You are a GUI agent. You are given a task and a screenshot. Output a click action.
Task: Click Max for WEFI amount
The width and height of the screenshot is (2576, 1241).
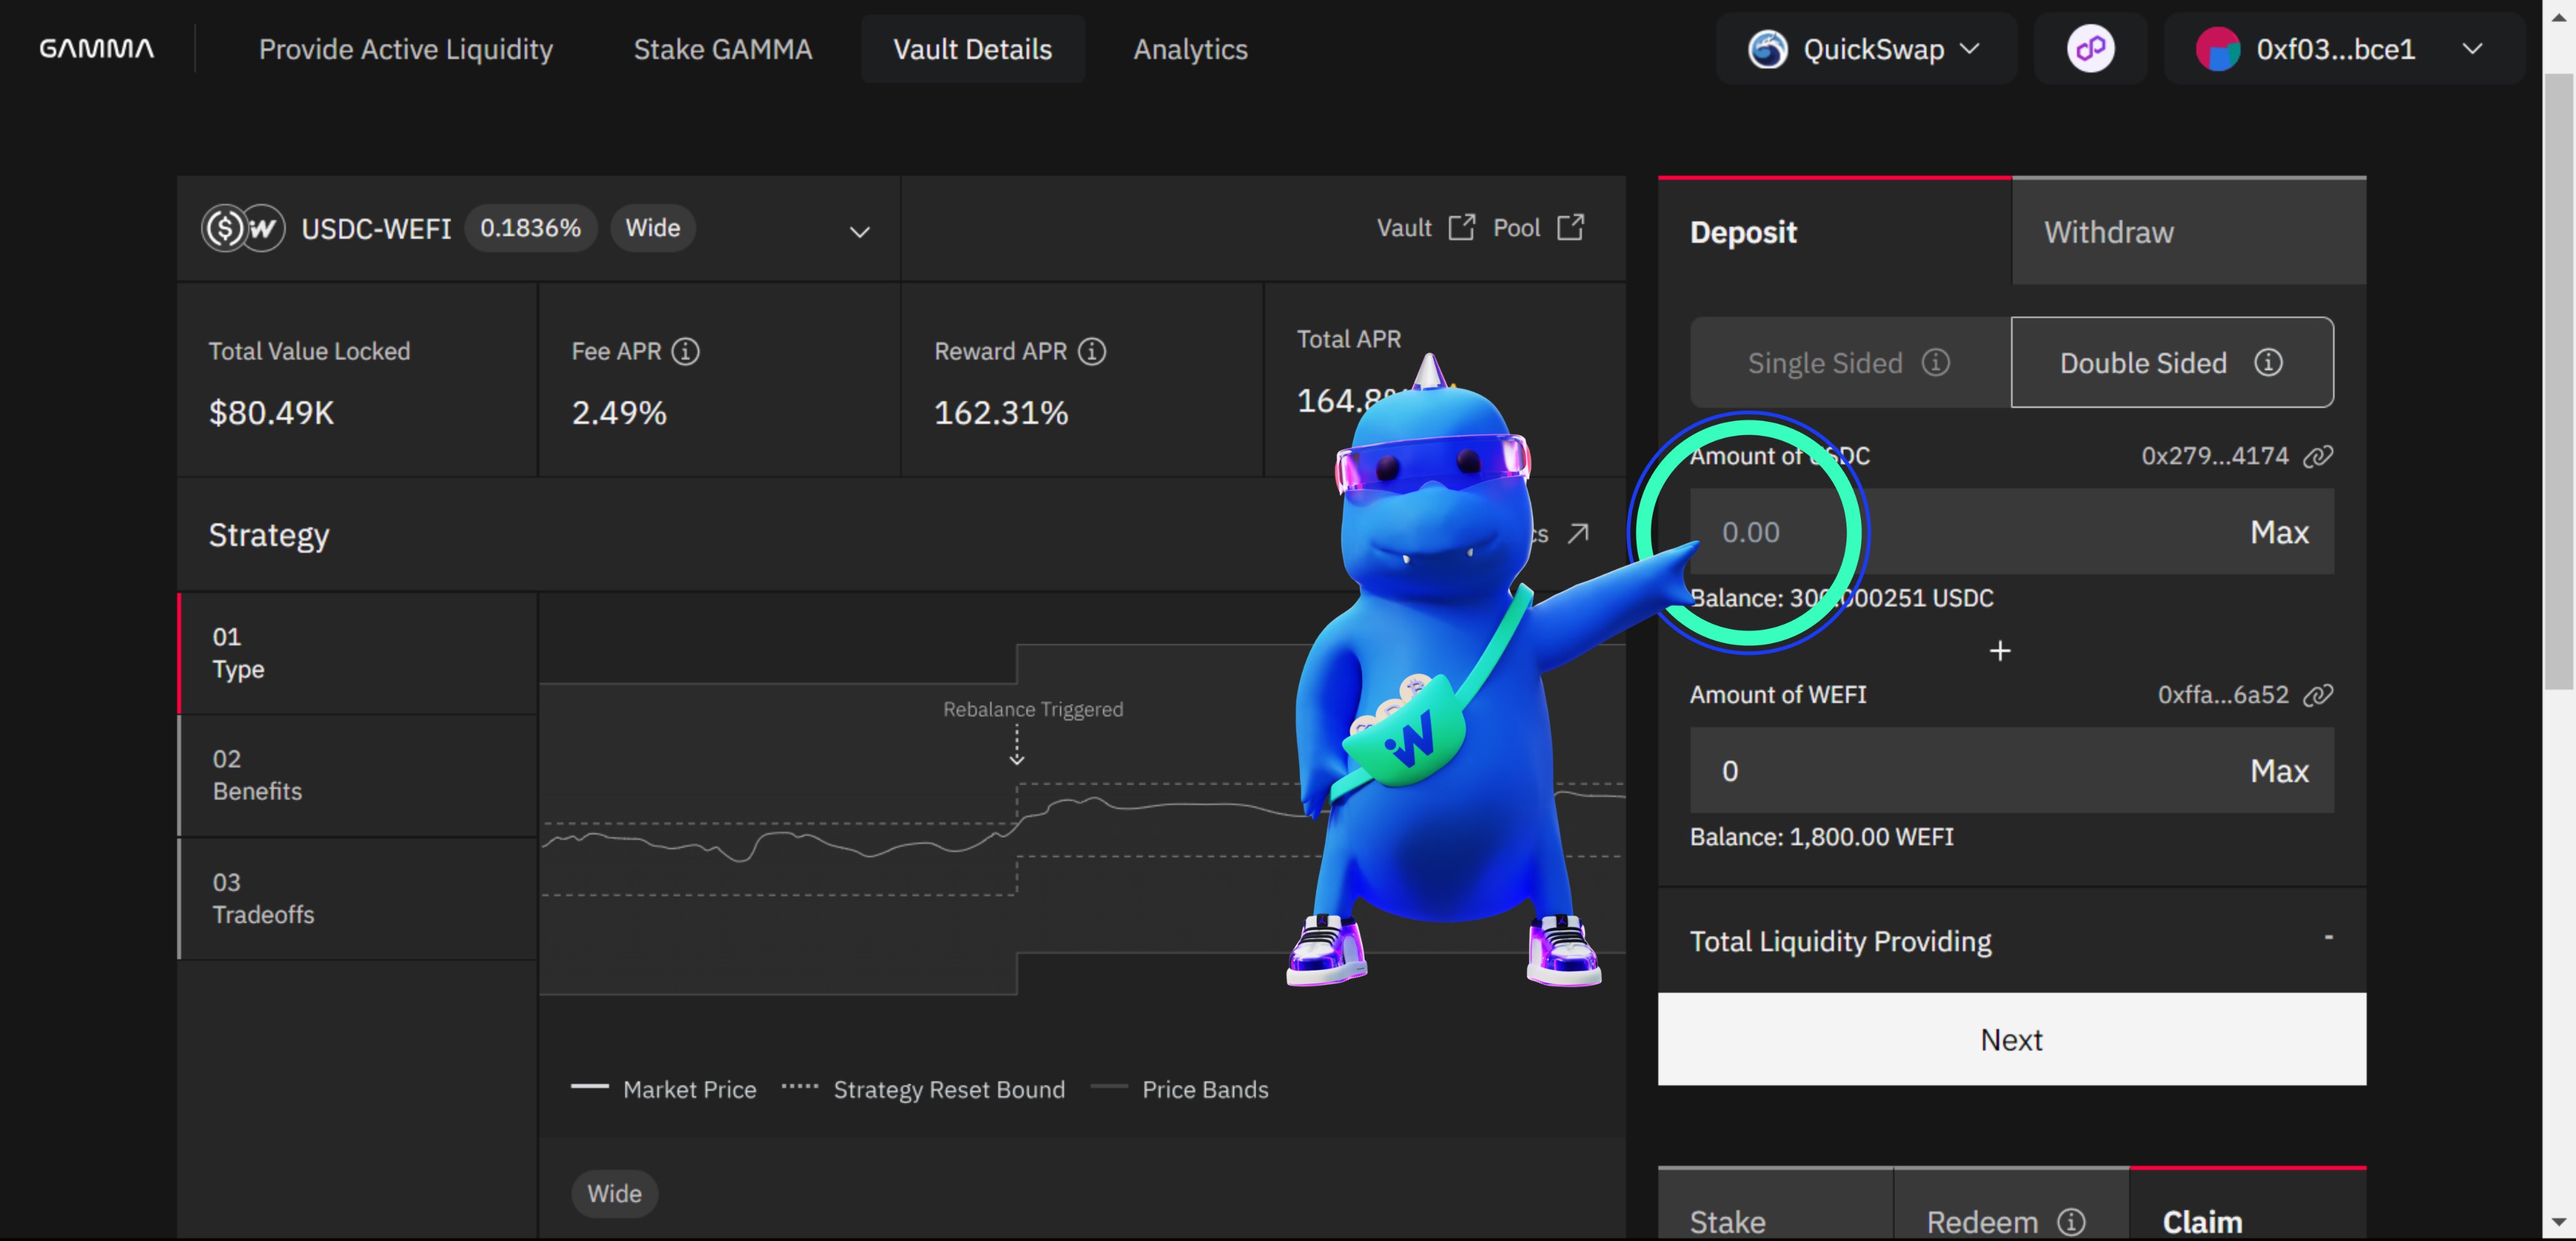2279,771
